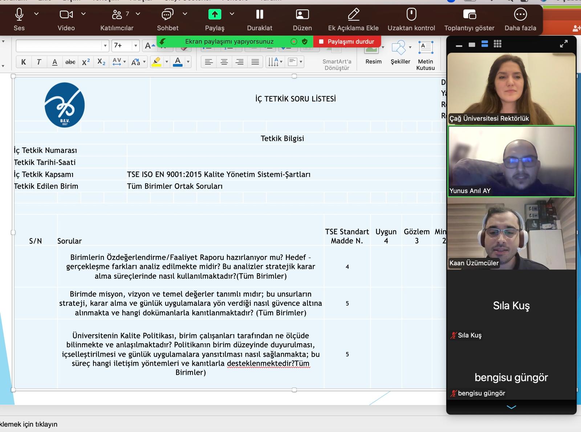Toggle italic formatting with T button
This screenshot has height=432, width=581.
pos(39,62)
